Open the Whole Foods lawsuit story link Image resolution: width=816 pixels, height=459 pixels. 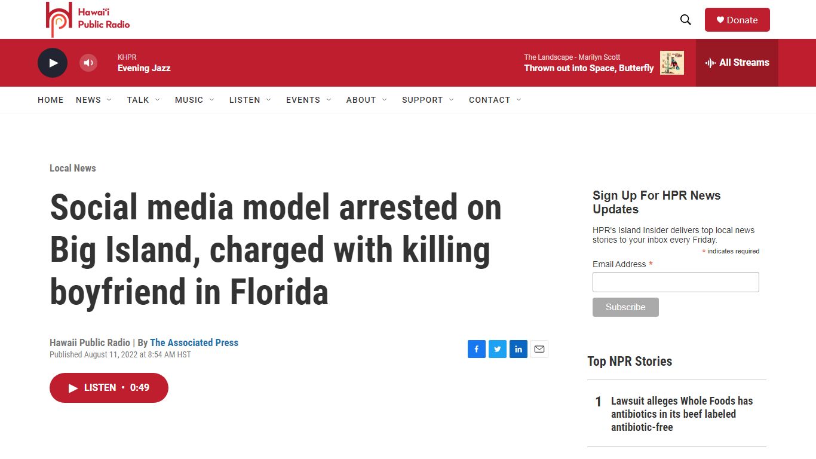(x=682, y=414)
